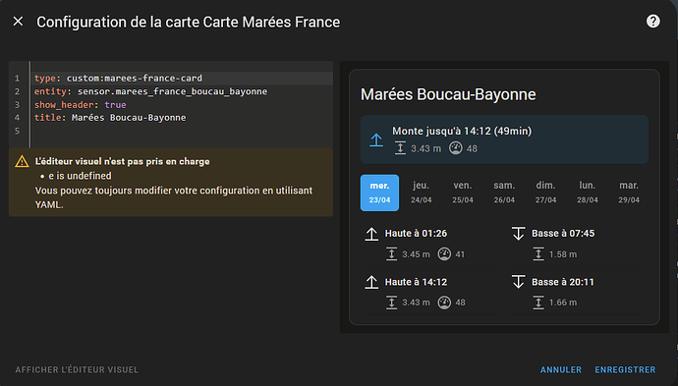Viewport: 678px width, 386px height.
Task: Click AFFICHER L'ÉDITEUR VISUEL button
Action: tap(77, 370)
